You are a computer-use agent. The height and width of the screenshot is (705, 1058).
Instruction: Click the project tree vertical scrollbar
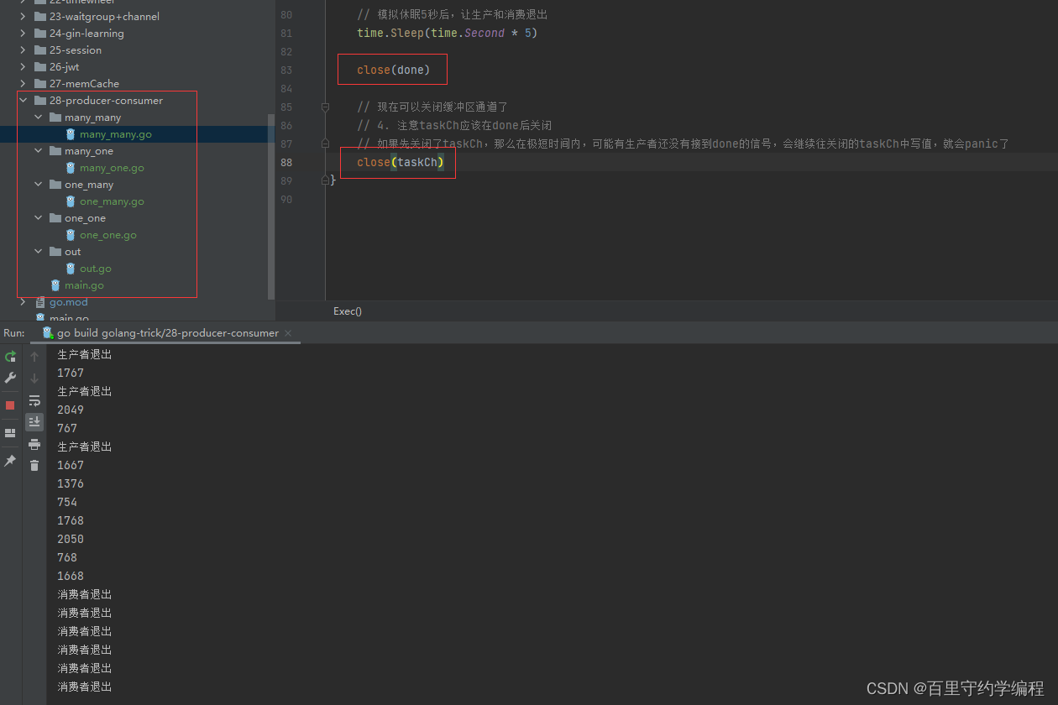point(270,206)
